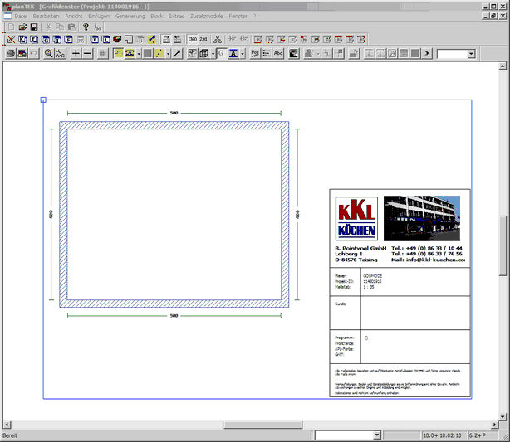Toggle the grid display icon
Screen dimensions: 510x442
point(102,53)
